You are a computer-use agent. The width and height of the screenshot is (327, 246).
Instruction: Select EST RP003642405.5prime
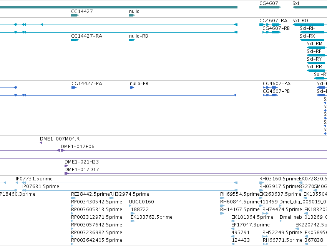tap(96, 241)
